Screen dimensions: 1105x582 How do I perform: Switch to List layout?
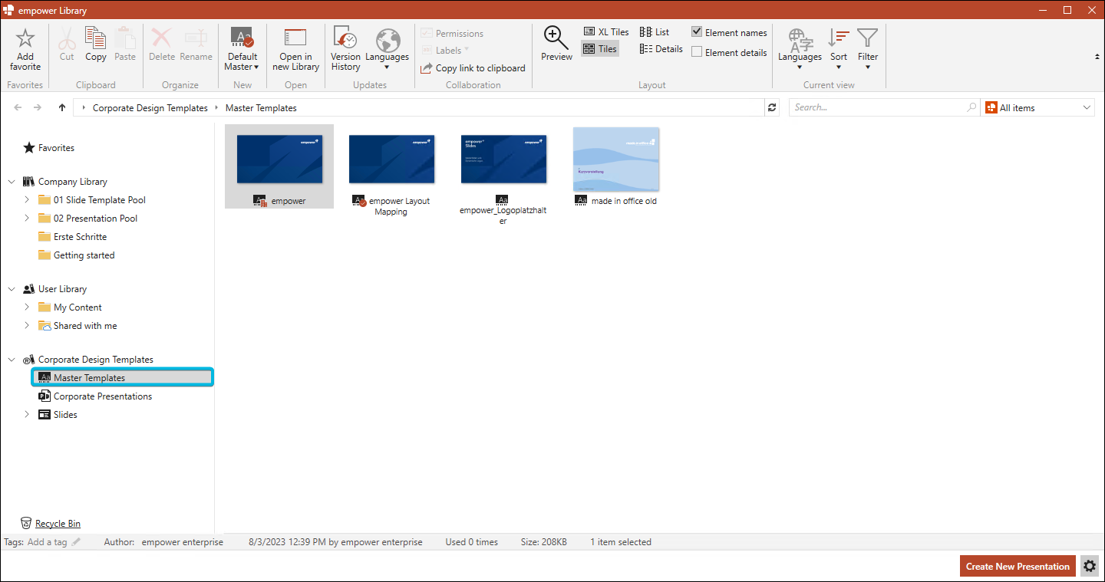655,32
